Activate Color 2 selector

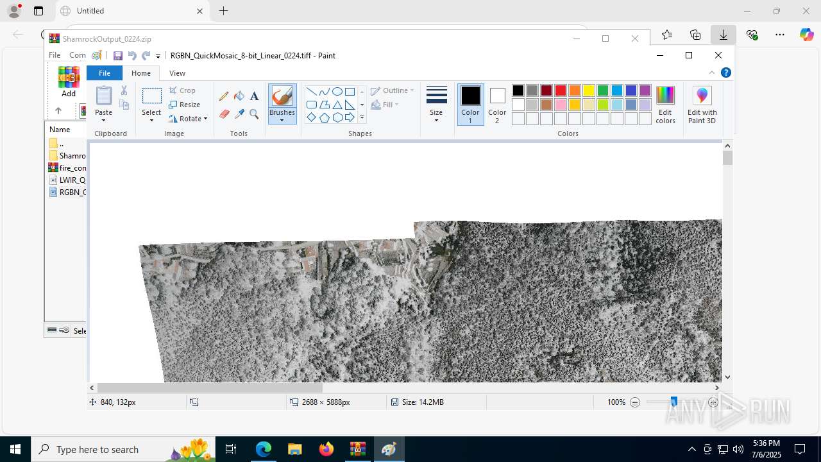click(497, 105)
